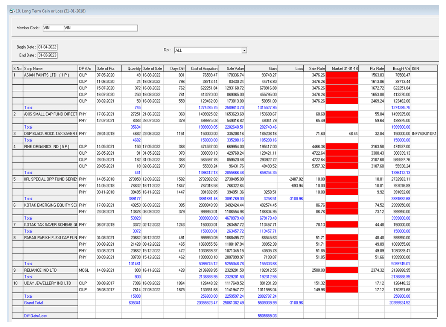Click the End Date field 31-03-2023
This screenshot has width=446, height=327.
tap(47, 55)
